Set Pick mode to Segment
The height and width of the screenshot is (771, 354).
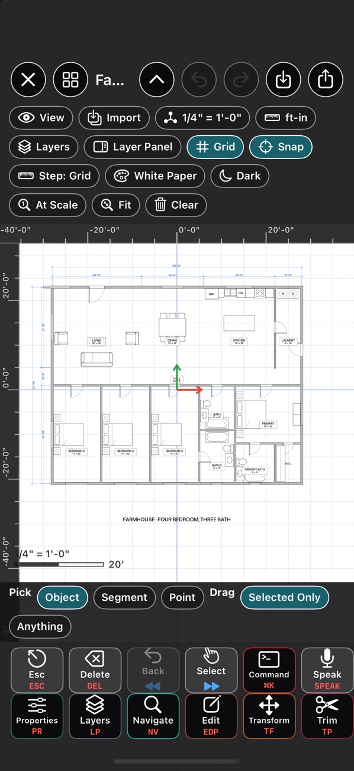point(124,597)
